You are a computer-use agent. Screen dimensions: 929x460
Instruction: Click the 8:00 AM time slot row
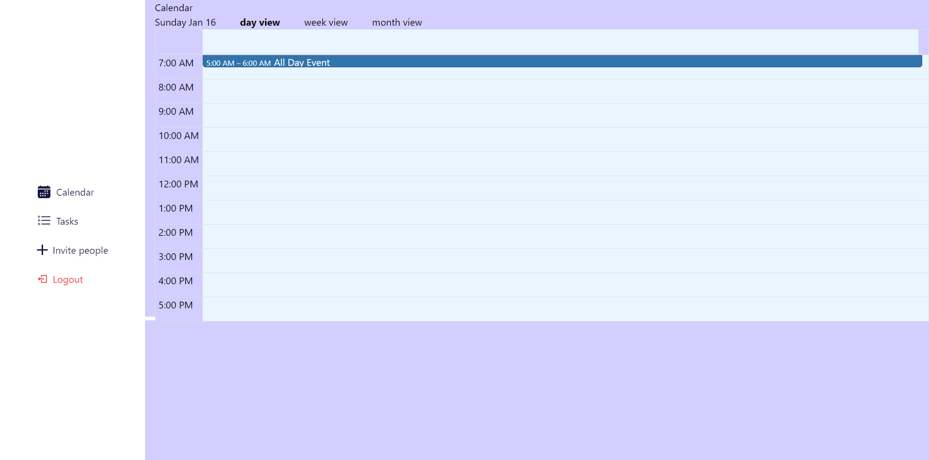pyautogui.click(x=565, y=92)
